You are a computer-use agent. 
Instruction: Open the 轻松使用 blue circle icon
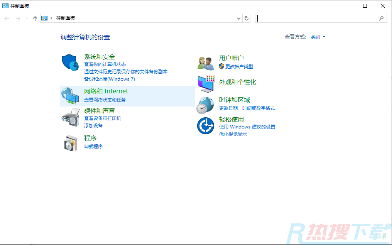(206, 126)
